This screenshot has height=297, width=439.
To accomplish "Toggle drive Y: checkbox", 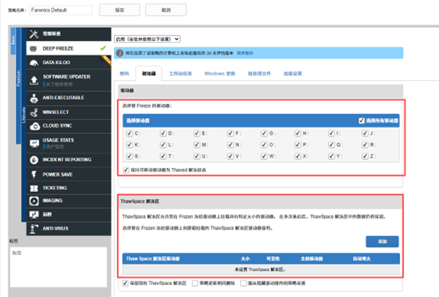I will pyautogui.click(x=331, y=156).
